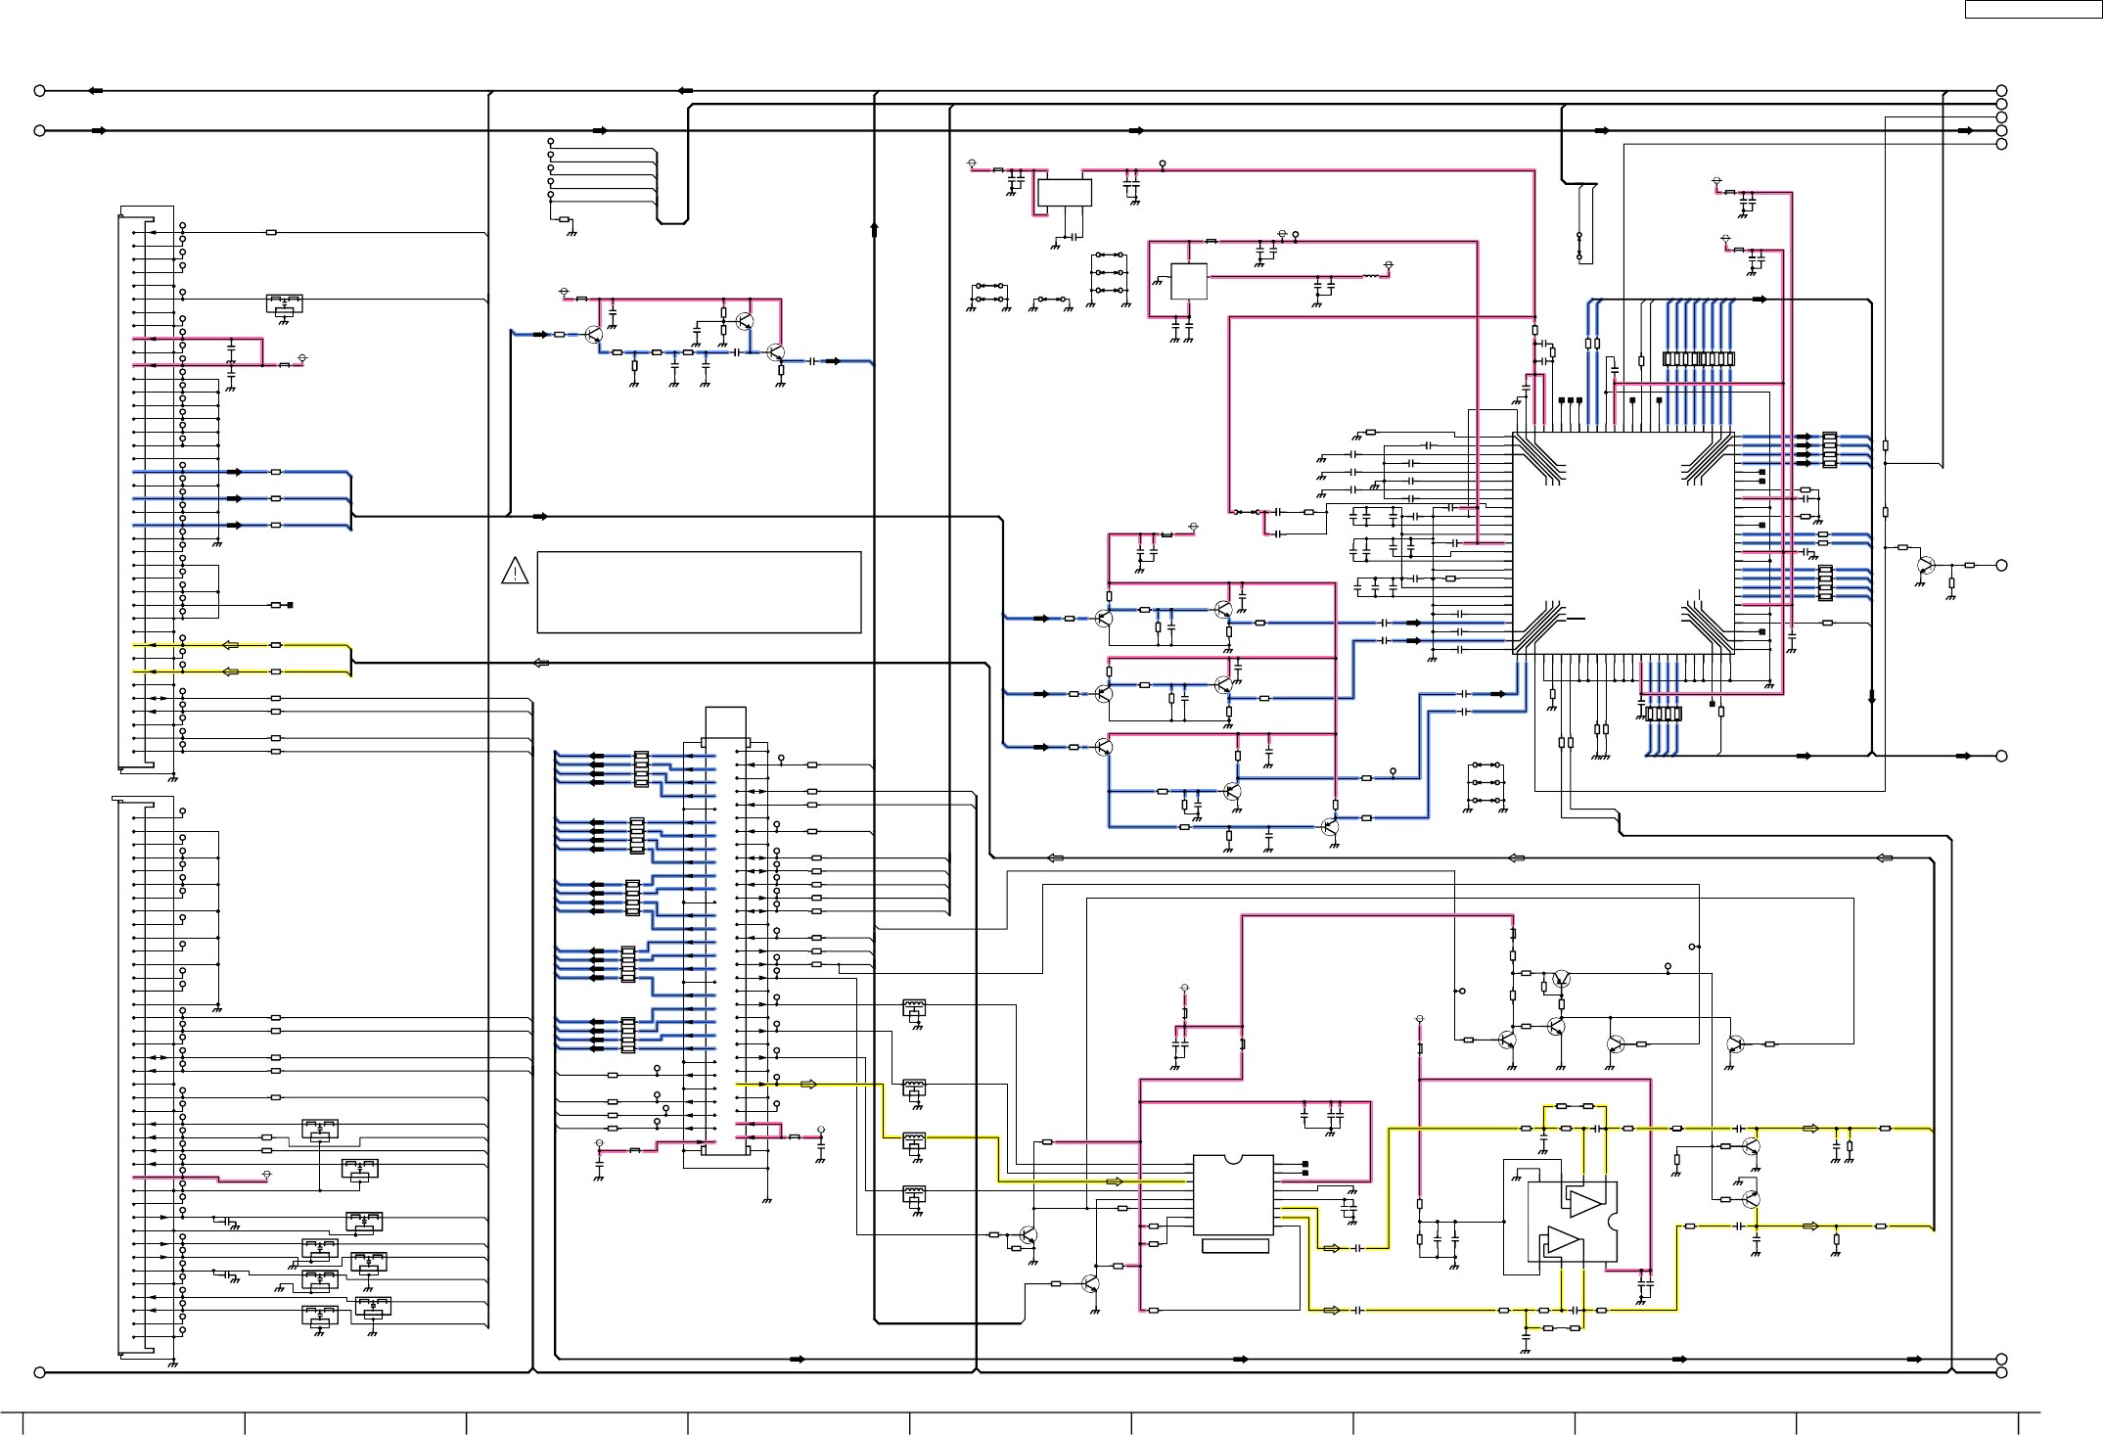Select the empty box beside the warning triangle
The width and height of the screenshot is (2103, 1435).
click(x=699, y=592)
